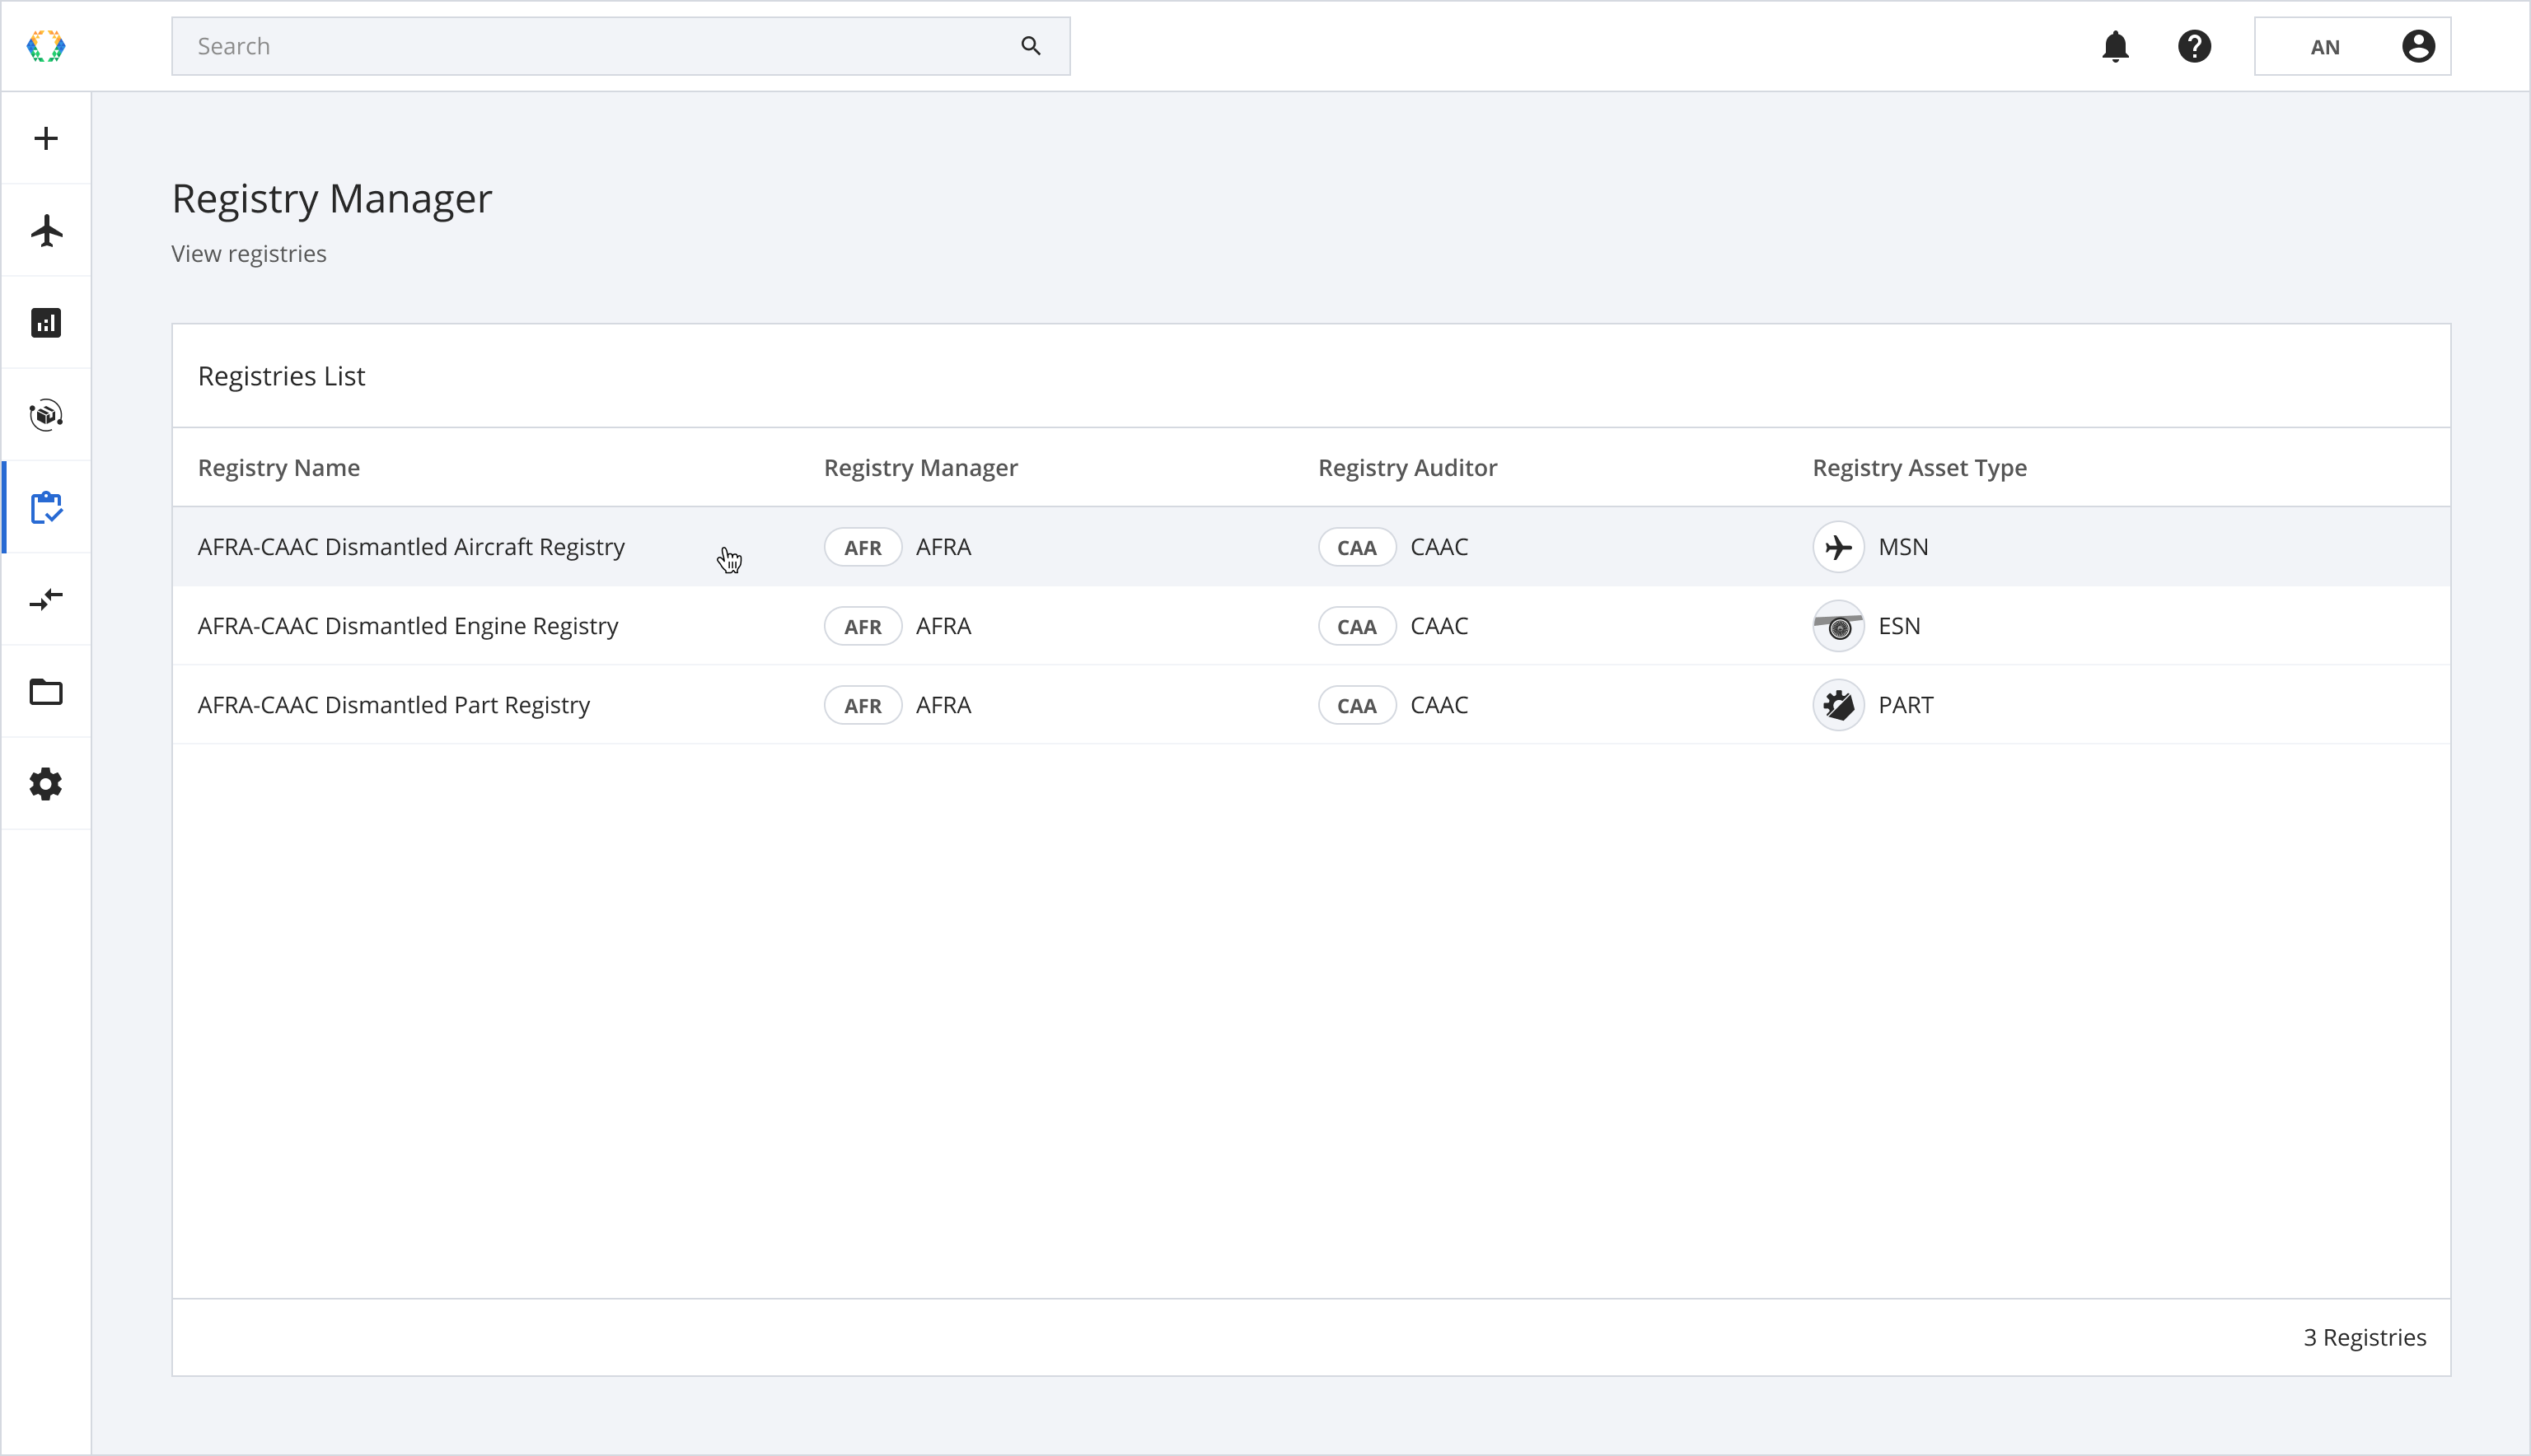Open the airplane section in the sidebar
The image size is (2531, 1456).
[46, 231]
